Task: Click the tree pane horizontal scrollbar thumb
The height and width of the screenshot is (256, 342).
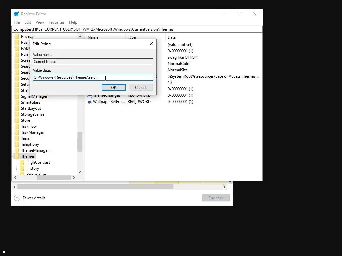Action: (x=54, y=177)
